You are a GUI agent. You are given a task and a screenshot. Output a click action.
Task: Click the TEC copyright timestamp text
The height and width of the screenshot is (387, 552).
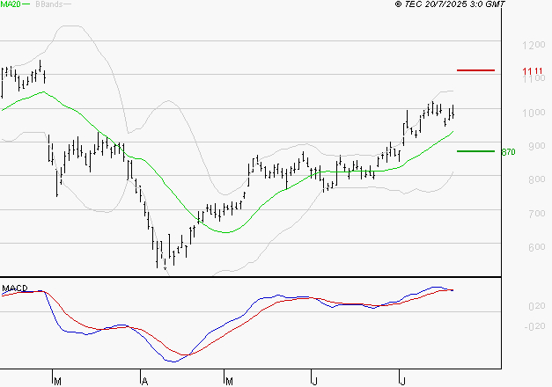pos(450,4)
